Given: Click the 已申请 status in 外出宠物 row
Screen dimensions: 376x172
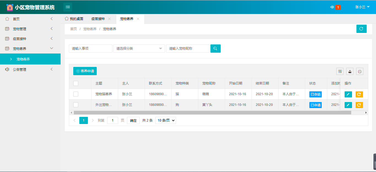Looking at the screenshot, I should click(x=315, y=105).
